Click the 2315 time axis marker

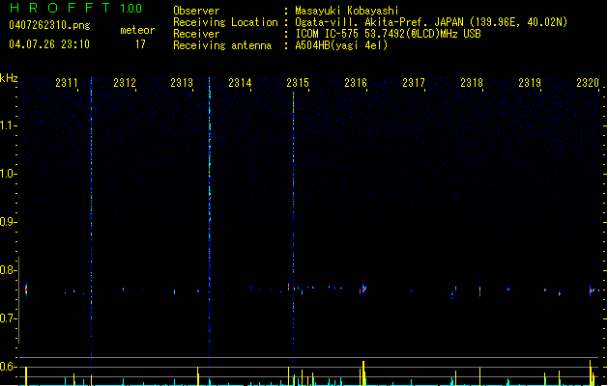point(298,83)
